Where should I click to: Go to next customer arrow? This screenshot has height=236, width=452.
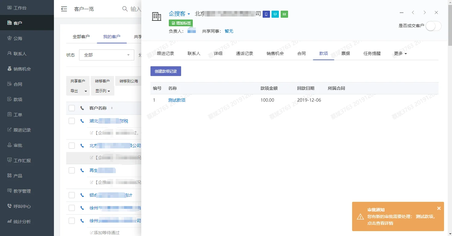[x=424, y=13]
